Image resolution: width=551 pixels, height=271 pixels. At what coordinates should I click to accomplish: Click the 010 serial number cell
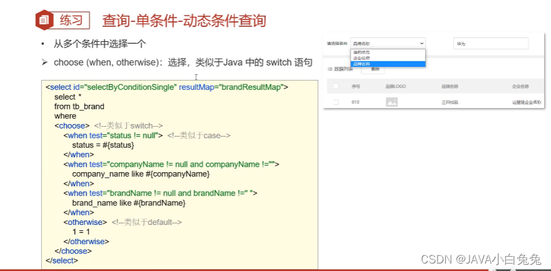[355, 102]
